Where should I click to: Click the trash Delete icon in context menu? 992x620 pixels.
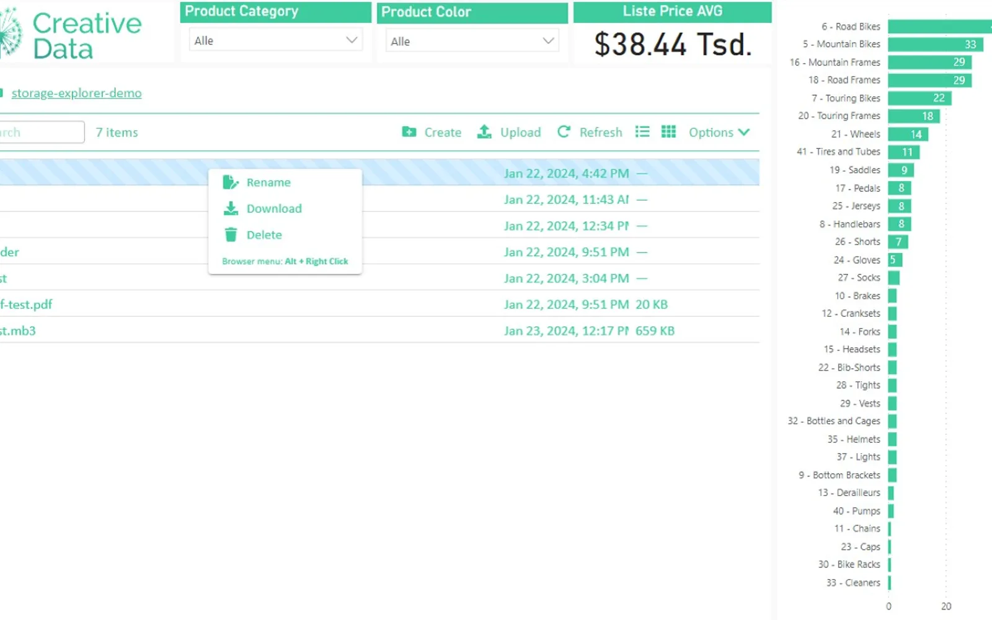231,234
